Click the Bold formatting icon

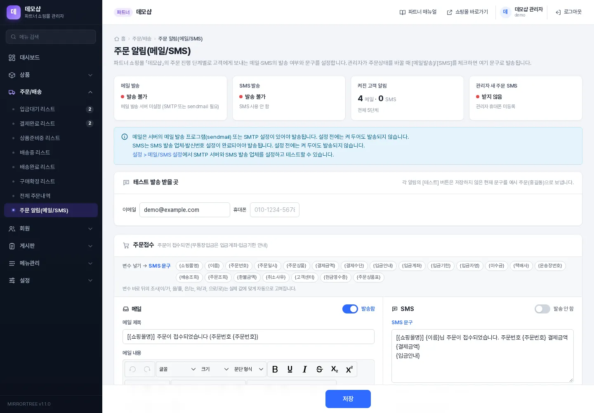coord(275,369)
